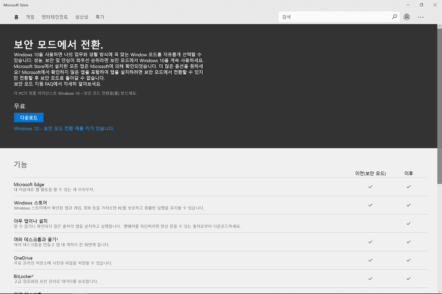Open the 특가 tab
Screen dimensions: 442x294
tap(100, 17)
